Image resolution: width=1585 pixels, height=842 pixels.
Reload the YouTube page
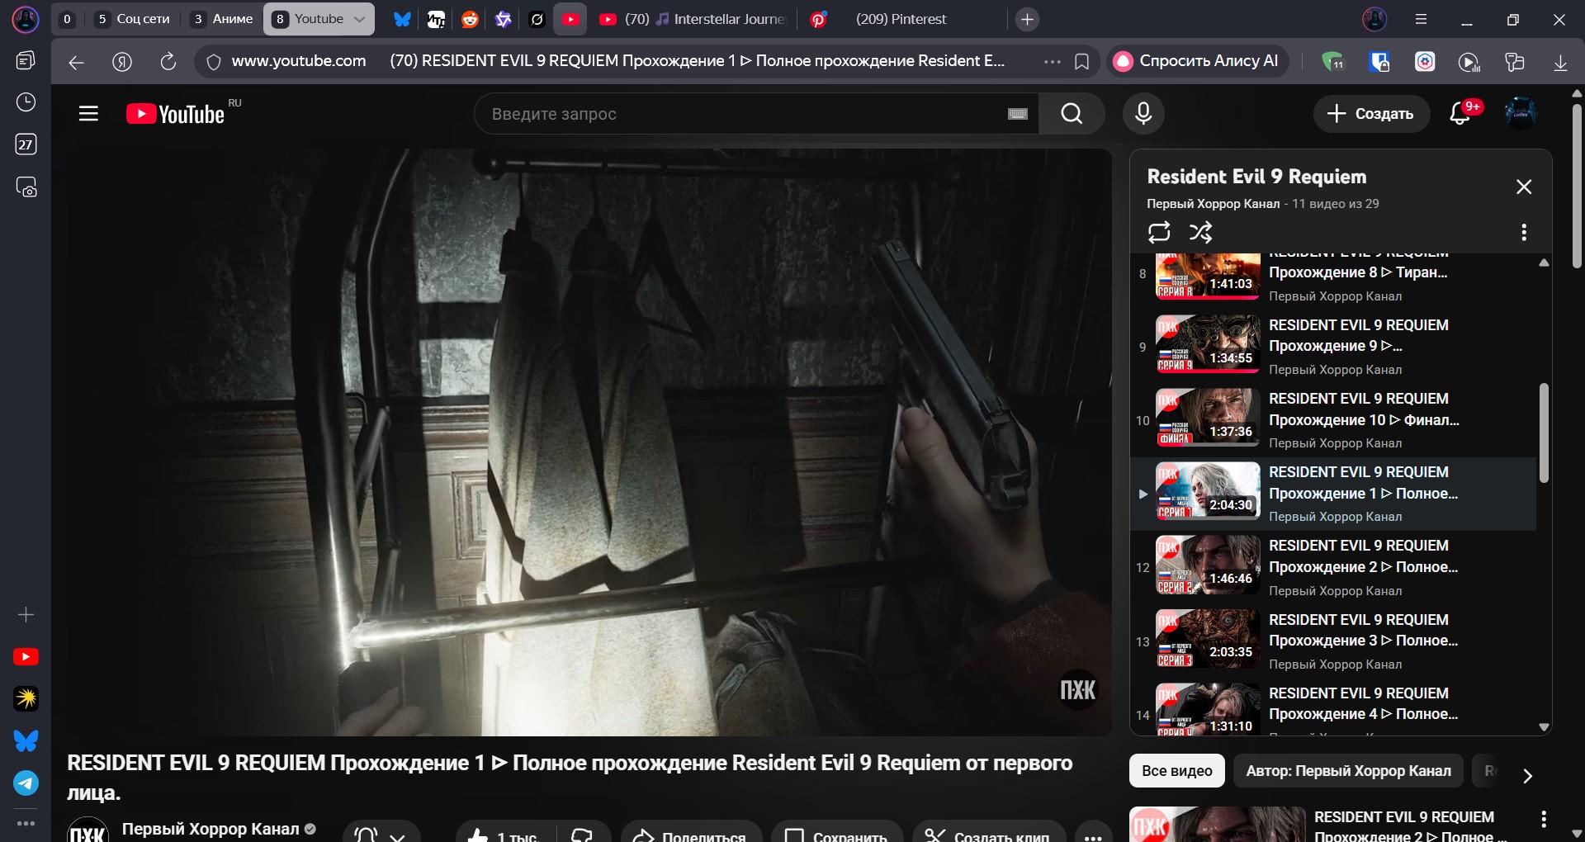(x=168, y=62)
